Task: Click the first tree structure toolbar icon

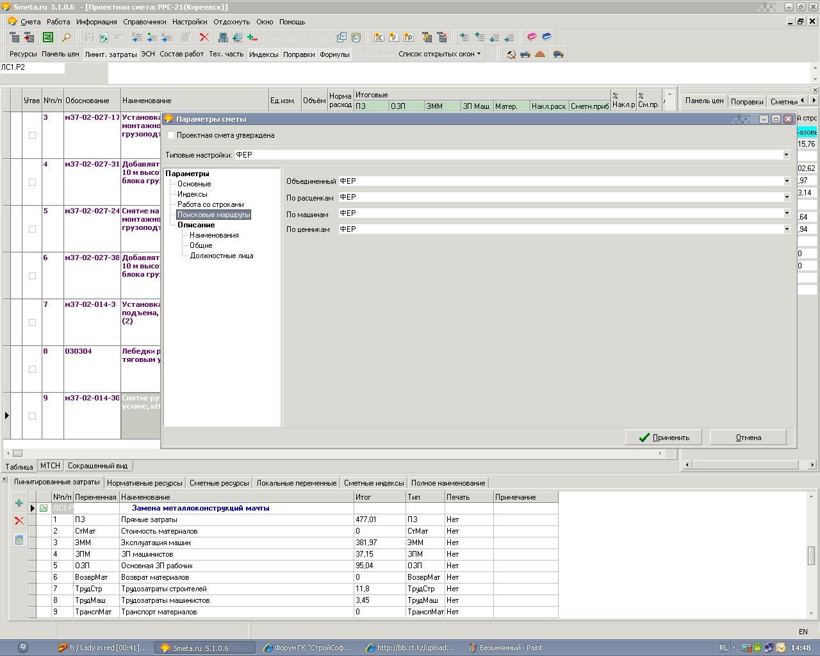Action: (14, 37)
